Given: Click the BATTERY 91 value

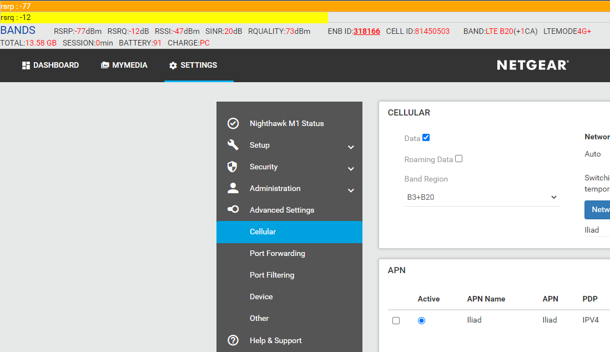Looking at the screenshot, I should pyautogui.click(x=157, y=43).
